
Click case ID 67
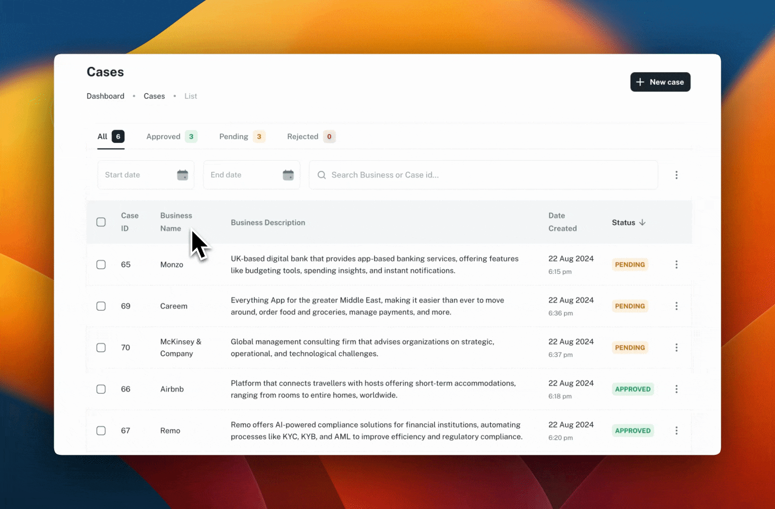pyautogui.click(x=125, y=430)
